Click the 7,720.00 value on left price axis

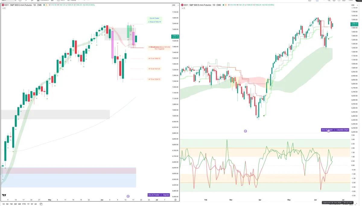[175, 12]
